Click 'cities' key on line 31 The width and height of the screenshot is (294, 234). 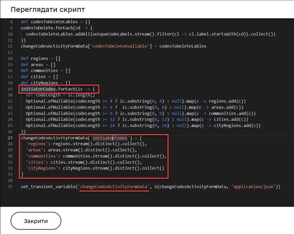tap(36, 162)
